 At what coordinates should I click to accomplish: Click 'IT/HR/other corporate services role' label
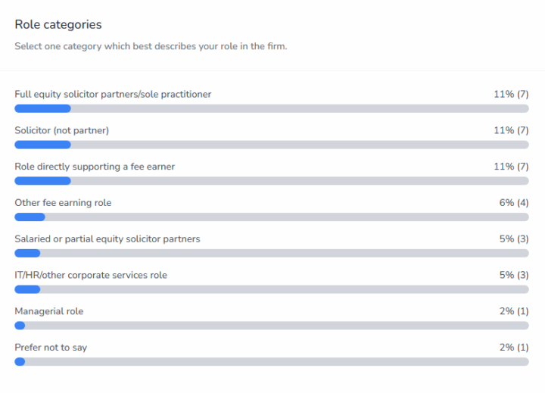(x=91, y=275)
